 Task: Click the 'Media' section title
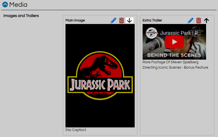(18, 5)
